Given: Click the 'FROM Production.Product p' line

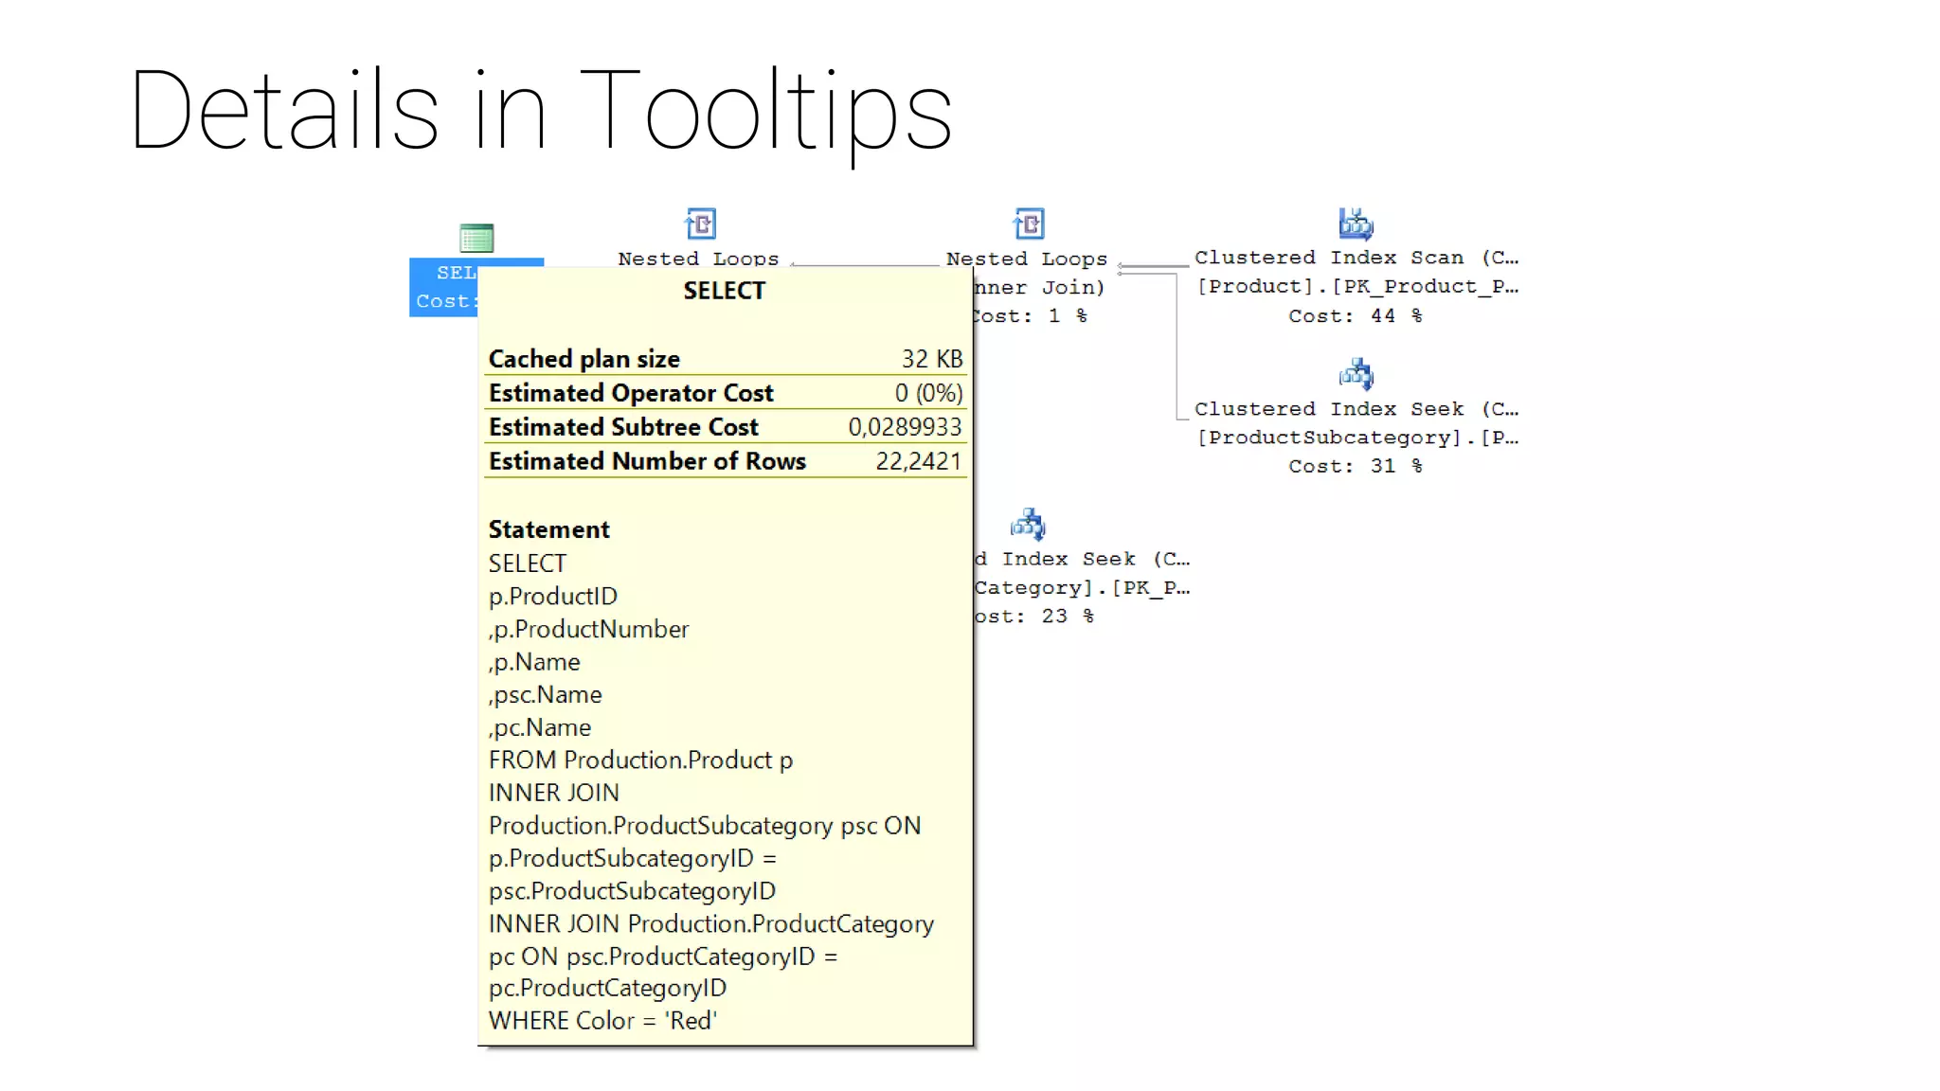Looking at the screenshot, I should click(640, 760).
